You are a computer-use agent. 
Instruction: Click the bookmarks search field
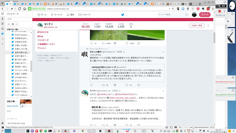click(18, 19)
